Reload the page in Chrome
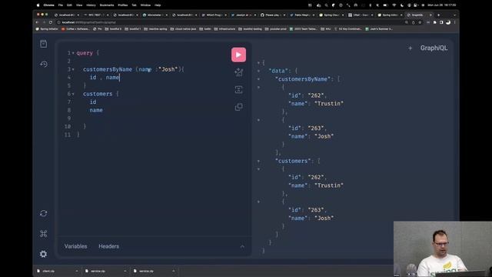 (x=51, y=22)
